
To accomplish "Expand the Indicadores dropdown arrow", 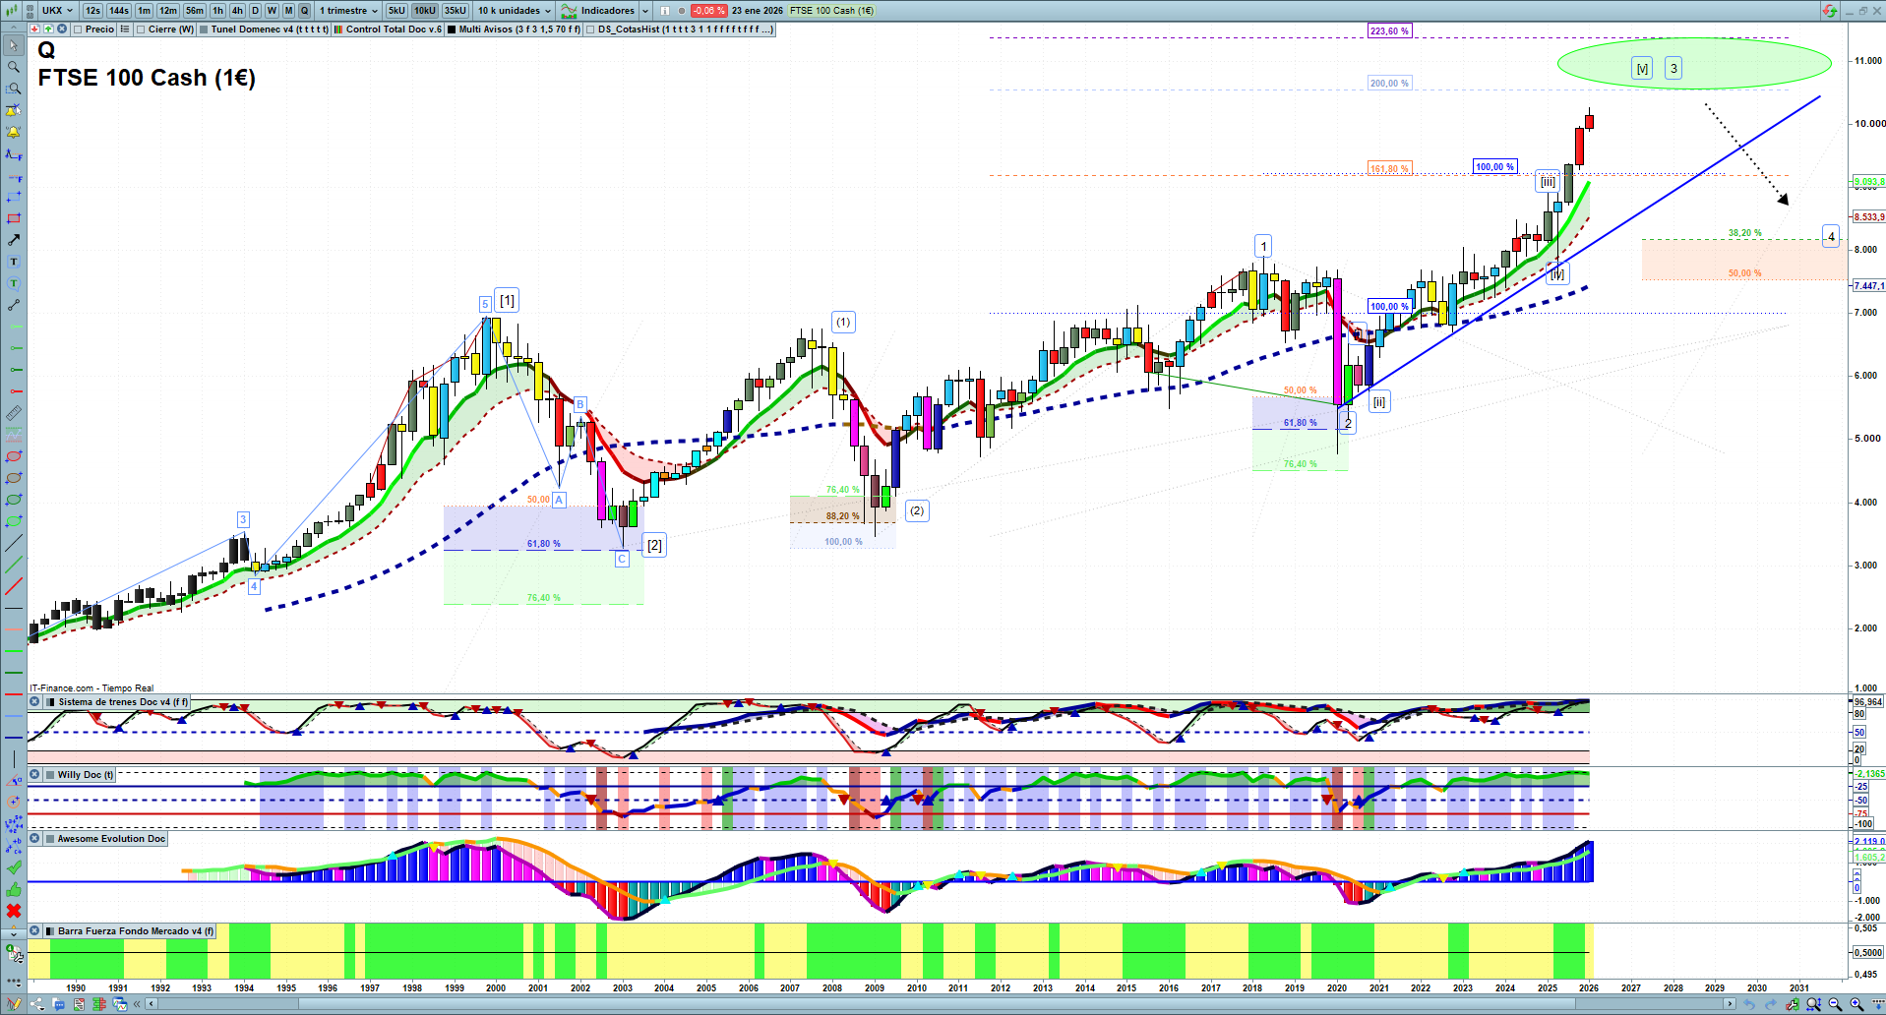I will tap(645, 11).
